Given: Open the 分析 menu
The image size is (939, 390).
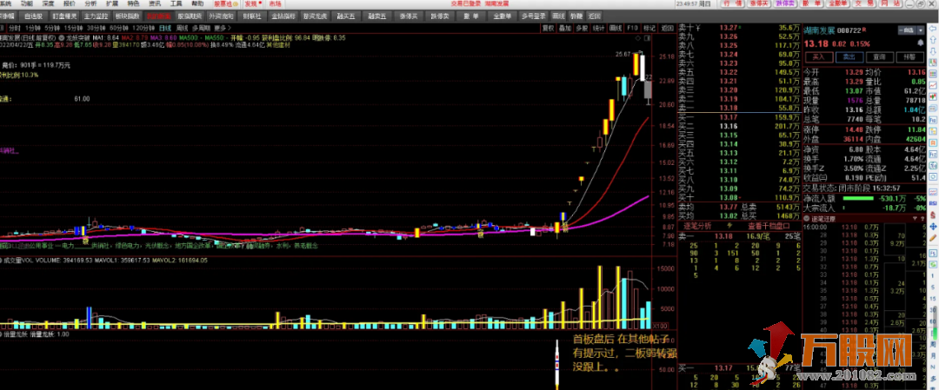Looking at the screenshot, I should (x=90, y=3).
